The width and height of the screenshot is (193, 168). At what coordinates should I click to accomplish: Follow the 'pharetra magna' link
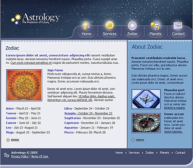pyautogui.click(x=175, y=108)
